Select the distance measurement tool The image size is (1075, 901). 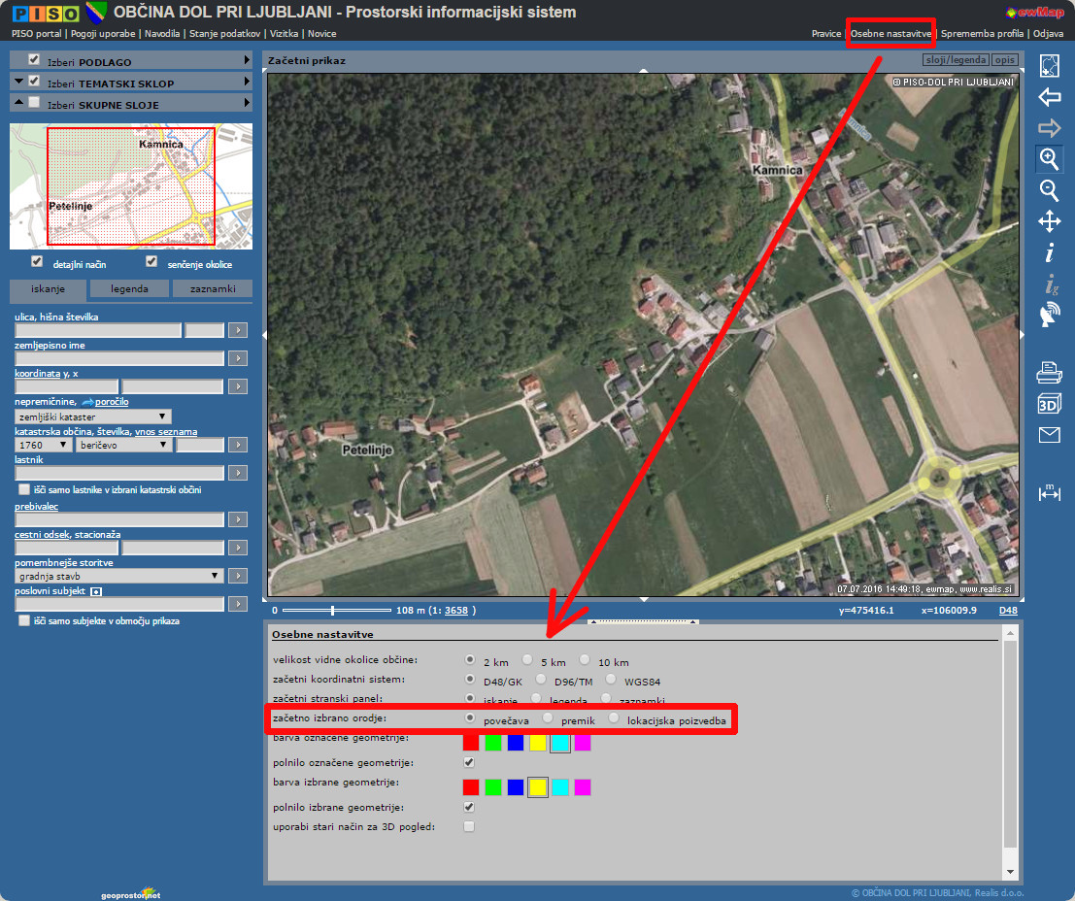[x=1049, y=492]
